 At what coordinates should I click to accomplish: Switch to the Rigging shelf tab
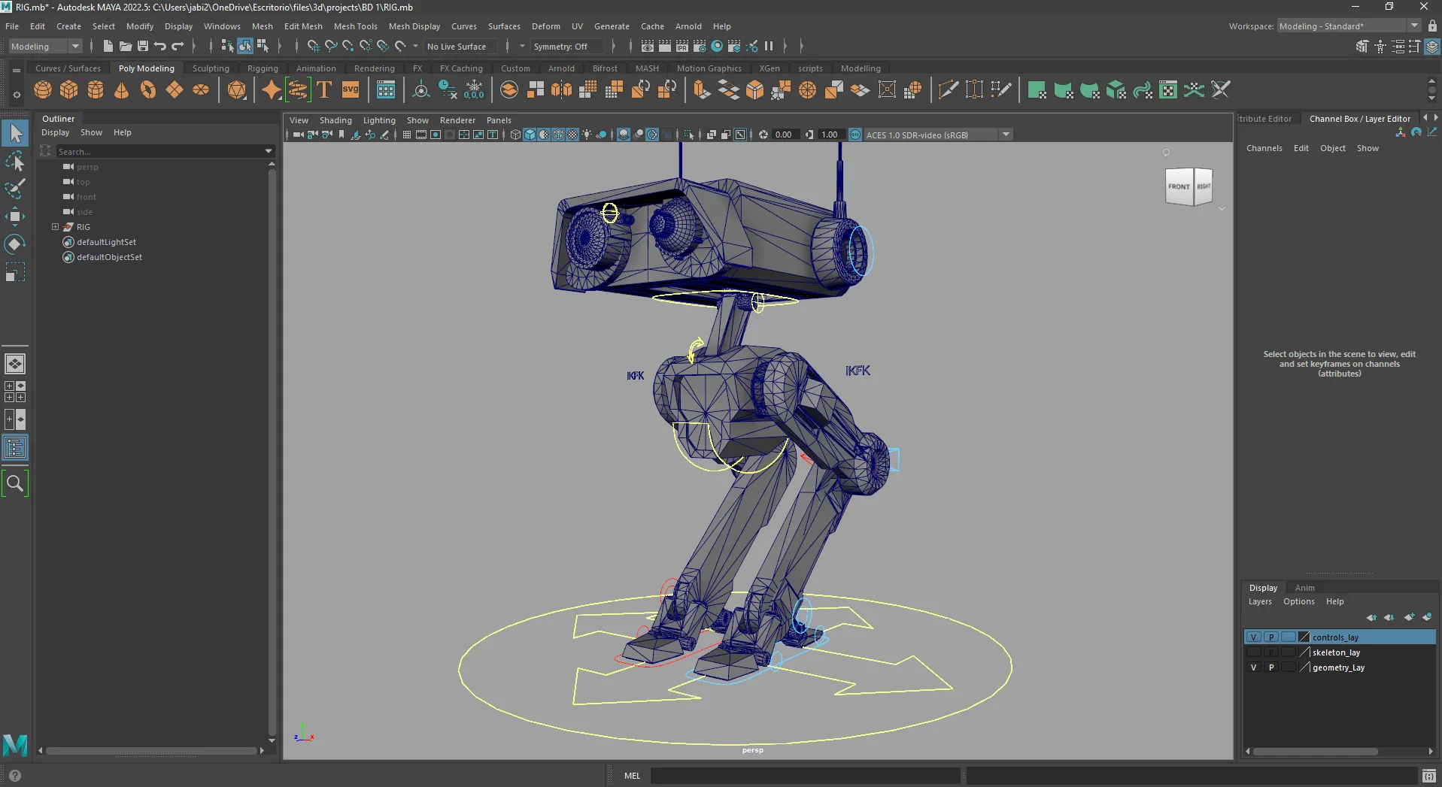point(262,68)
